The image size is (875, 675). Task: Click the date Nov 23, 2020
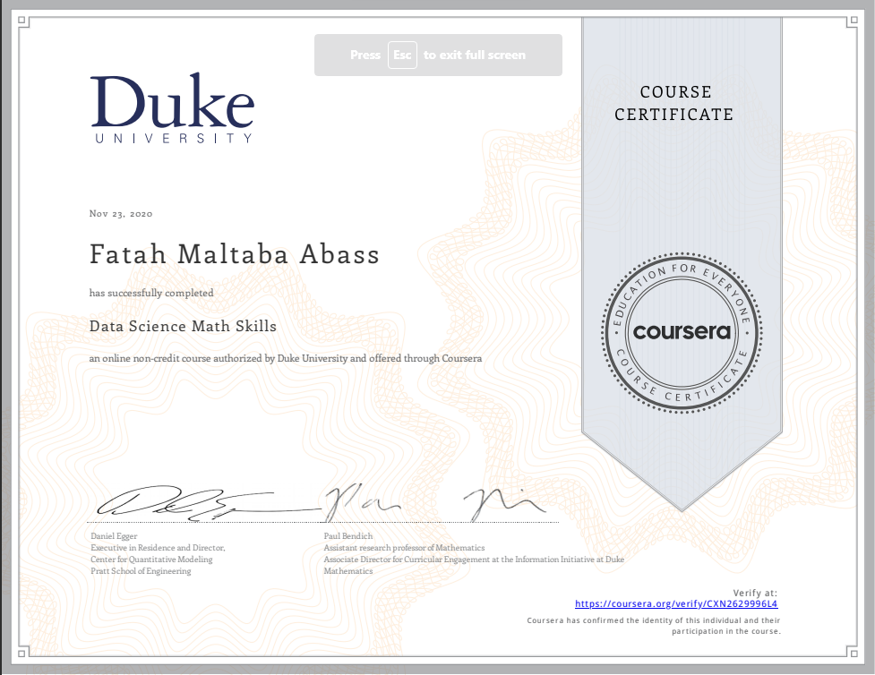click(x=121, y=214)
